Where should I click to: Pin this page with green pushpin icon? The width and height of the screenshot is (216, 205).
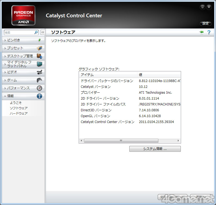tap(201, 32)
